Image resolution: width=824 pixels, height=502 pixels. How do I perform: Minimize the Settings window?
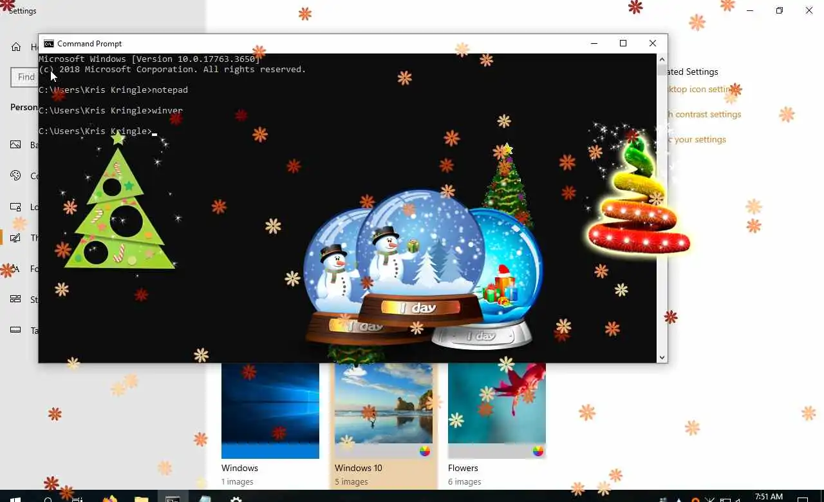coord(750,10)
